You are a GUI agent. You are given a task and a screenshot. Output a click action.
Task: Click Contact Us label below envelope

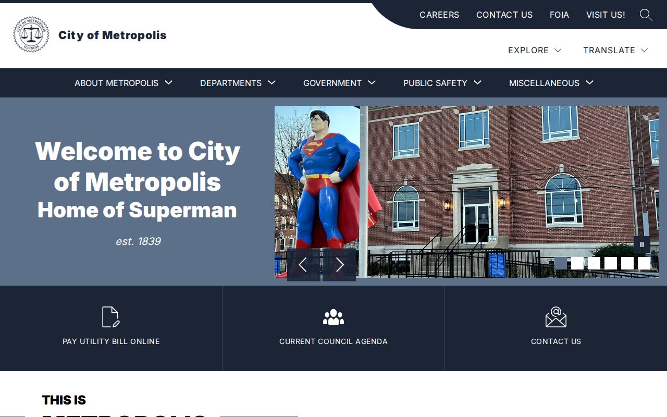[556, 341]
